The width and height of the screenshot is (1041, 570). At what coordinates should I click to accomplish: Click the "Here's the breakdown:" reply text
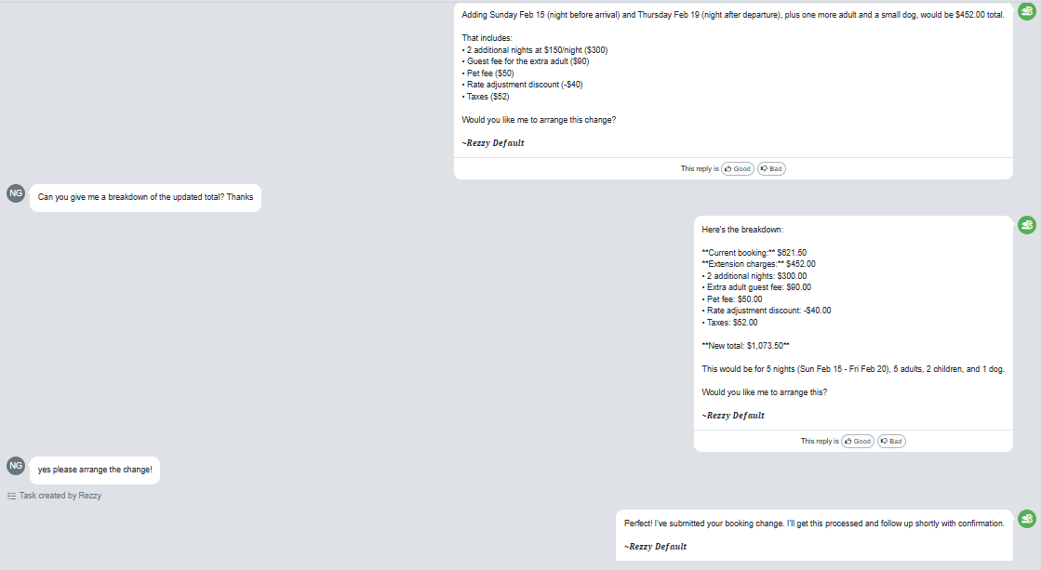(x=742, y=230)
